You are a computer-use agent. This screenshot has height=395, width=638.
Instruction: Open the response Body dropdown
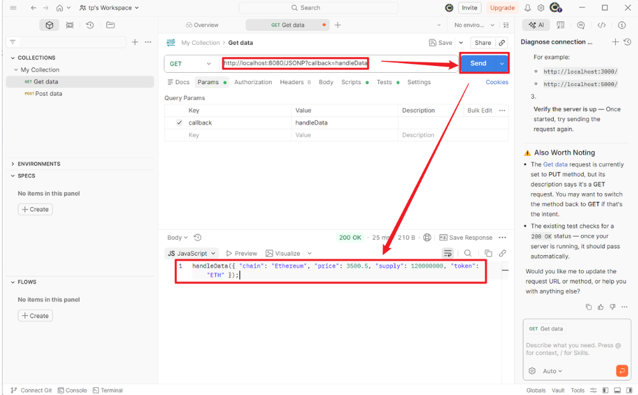177,237
